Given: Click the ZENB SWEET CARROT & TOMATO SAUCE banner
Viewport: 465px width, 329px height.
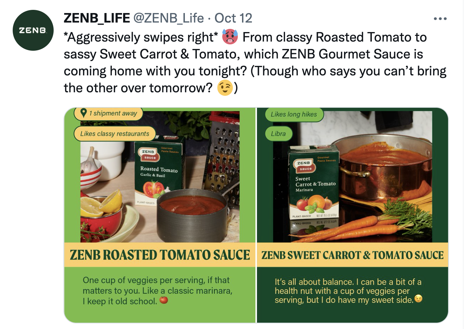Looking at the screenshot, I should pos(352,255).
